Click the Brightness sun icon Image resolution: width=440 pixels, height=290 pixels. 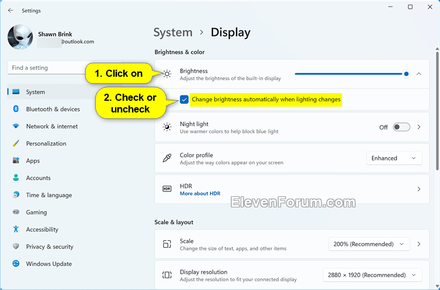coord(167,74)
